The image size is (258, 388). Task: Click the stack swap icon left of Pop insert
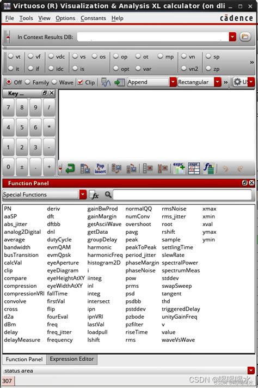pyautogui.click(x=85, y=169)
